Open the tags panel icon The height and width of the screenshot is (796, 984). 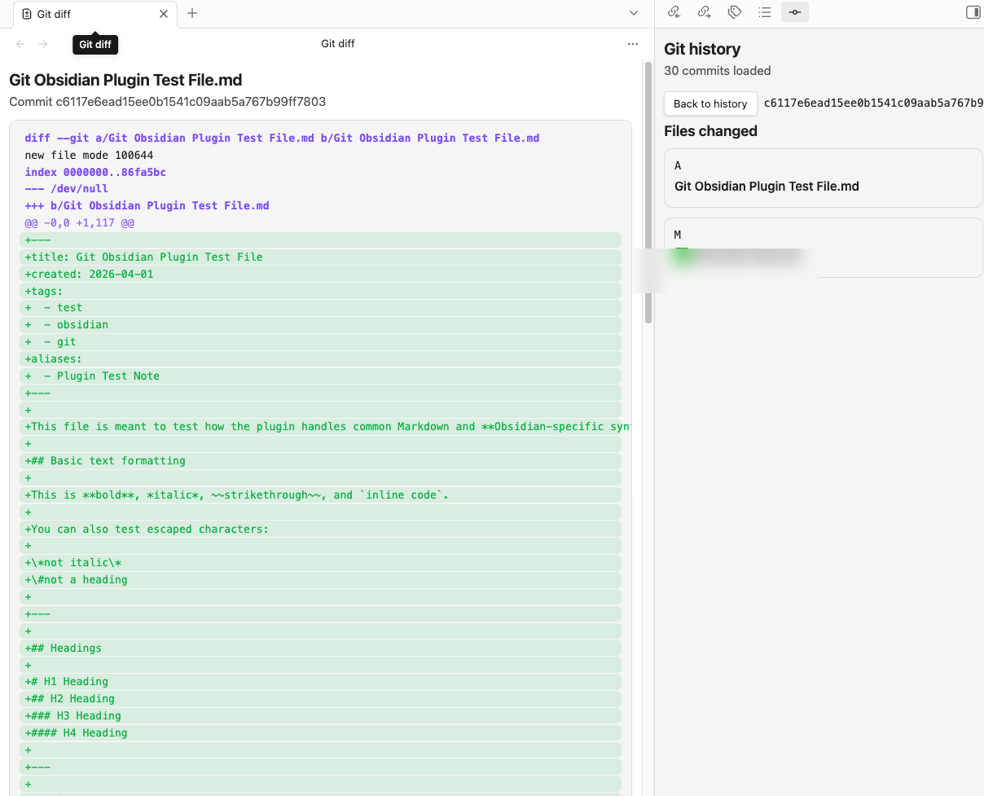click(734, 12)
